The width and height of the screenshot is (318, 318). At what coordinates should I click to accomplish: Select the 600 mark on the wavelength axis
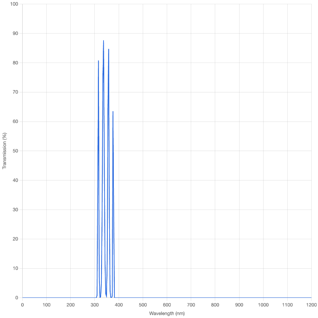tap(167, 305)
